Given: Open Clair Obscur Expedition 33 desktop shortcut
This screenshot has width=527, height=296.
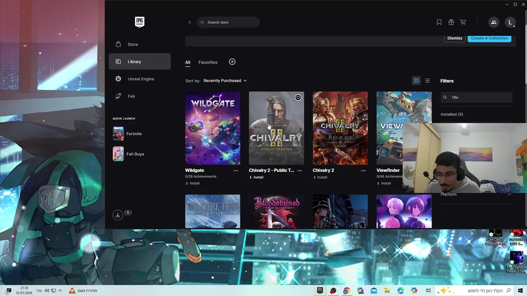Looking at the screenshot, I should (495, 238).
